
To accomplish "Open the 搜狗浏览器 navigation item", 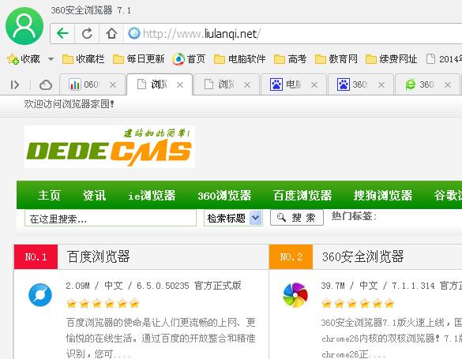I will (383, 196).
